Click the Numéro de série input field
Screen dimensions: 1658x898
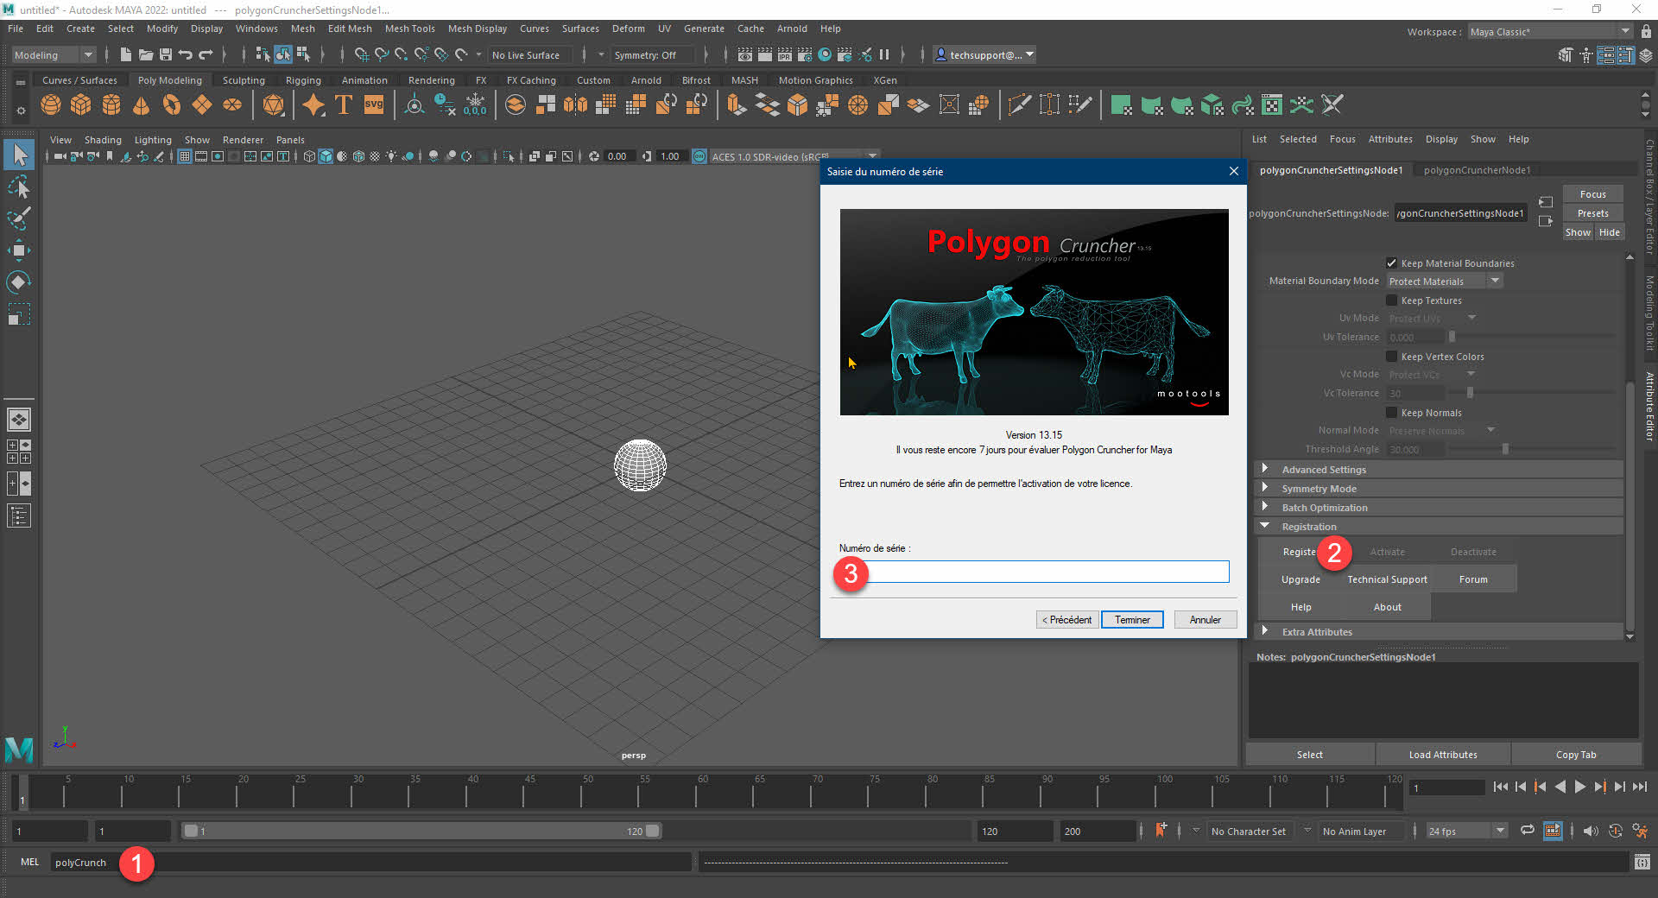pos(1034,572)
